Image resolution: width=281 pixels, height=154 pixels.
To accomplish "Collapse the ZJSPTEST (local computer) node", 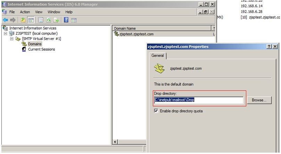I will [x=6, y=33].
